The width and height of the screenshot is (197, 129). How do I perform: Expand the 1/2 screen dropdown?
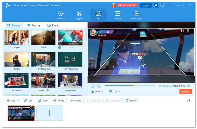[x=120, y=91]
